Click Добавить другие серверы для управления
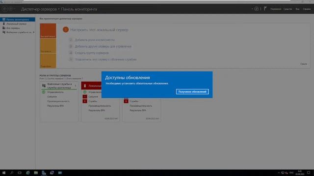The height and width of the screenshot is (176, 314). (103, 46)
